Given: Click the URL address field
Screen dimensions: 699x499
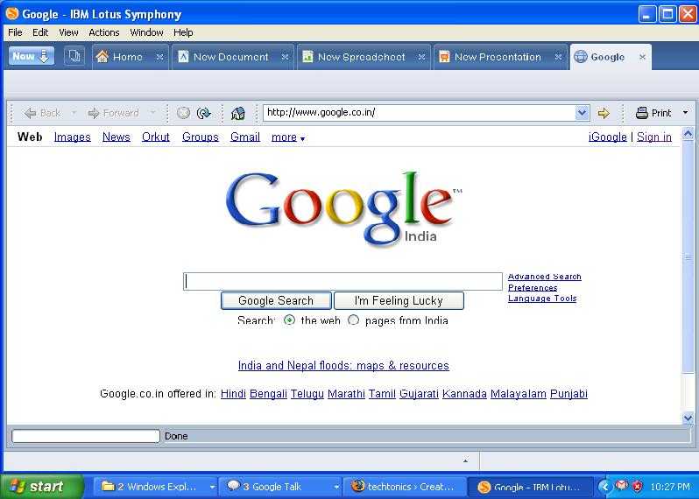Looking at the screenshot, I should [x=419, y=113].
